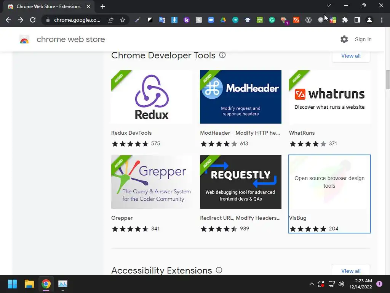Click the Chrome Web Store logo
This screenshot has height=293, width=390.
(x=24, y=39)
